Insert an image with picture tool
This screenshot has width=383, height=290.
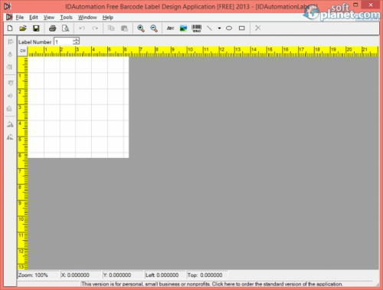pos(183,28)
